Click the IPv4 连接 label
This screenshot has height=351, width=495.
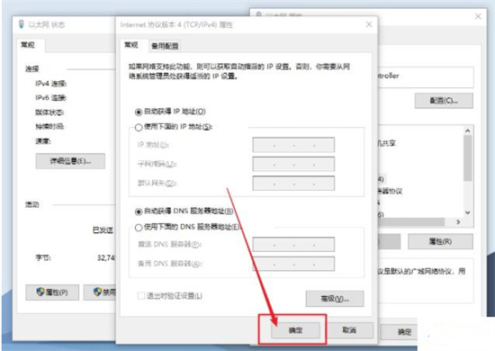[x=50, y=84]
